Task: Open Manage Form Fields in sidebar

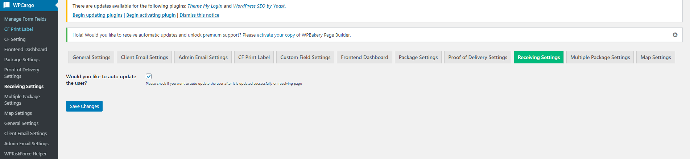Action: pyautogui.click(x=25, y=19)
